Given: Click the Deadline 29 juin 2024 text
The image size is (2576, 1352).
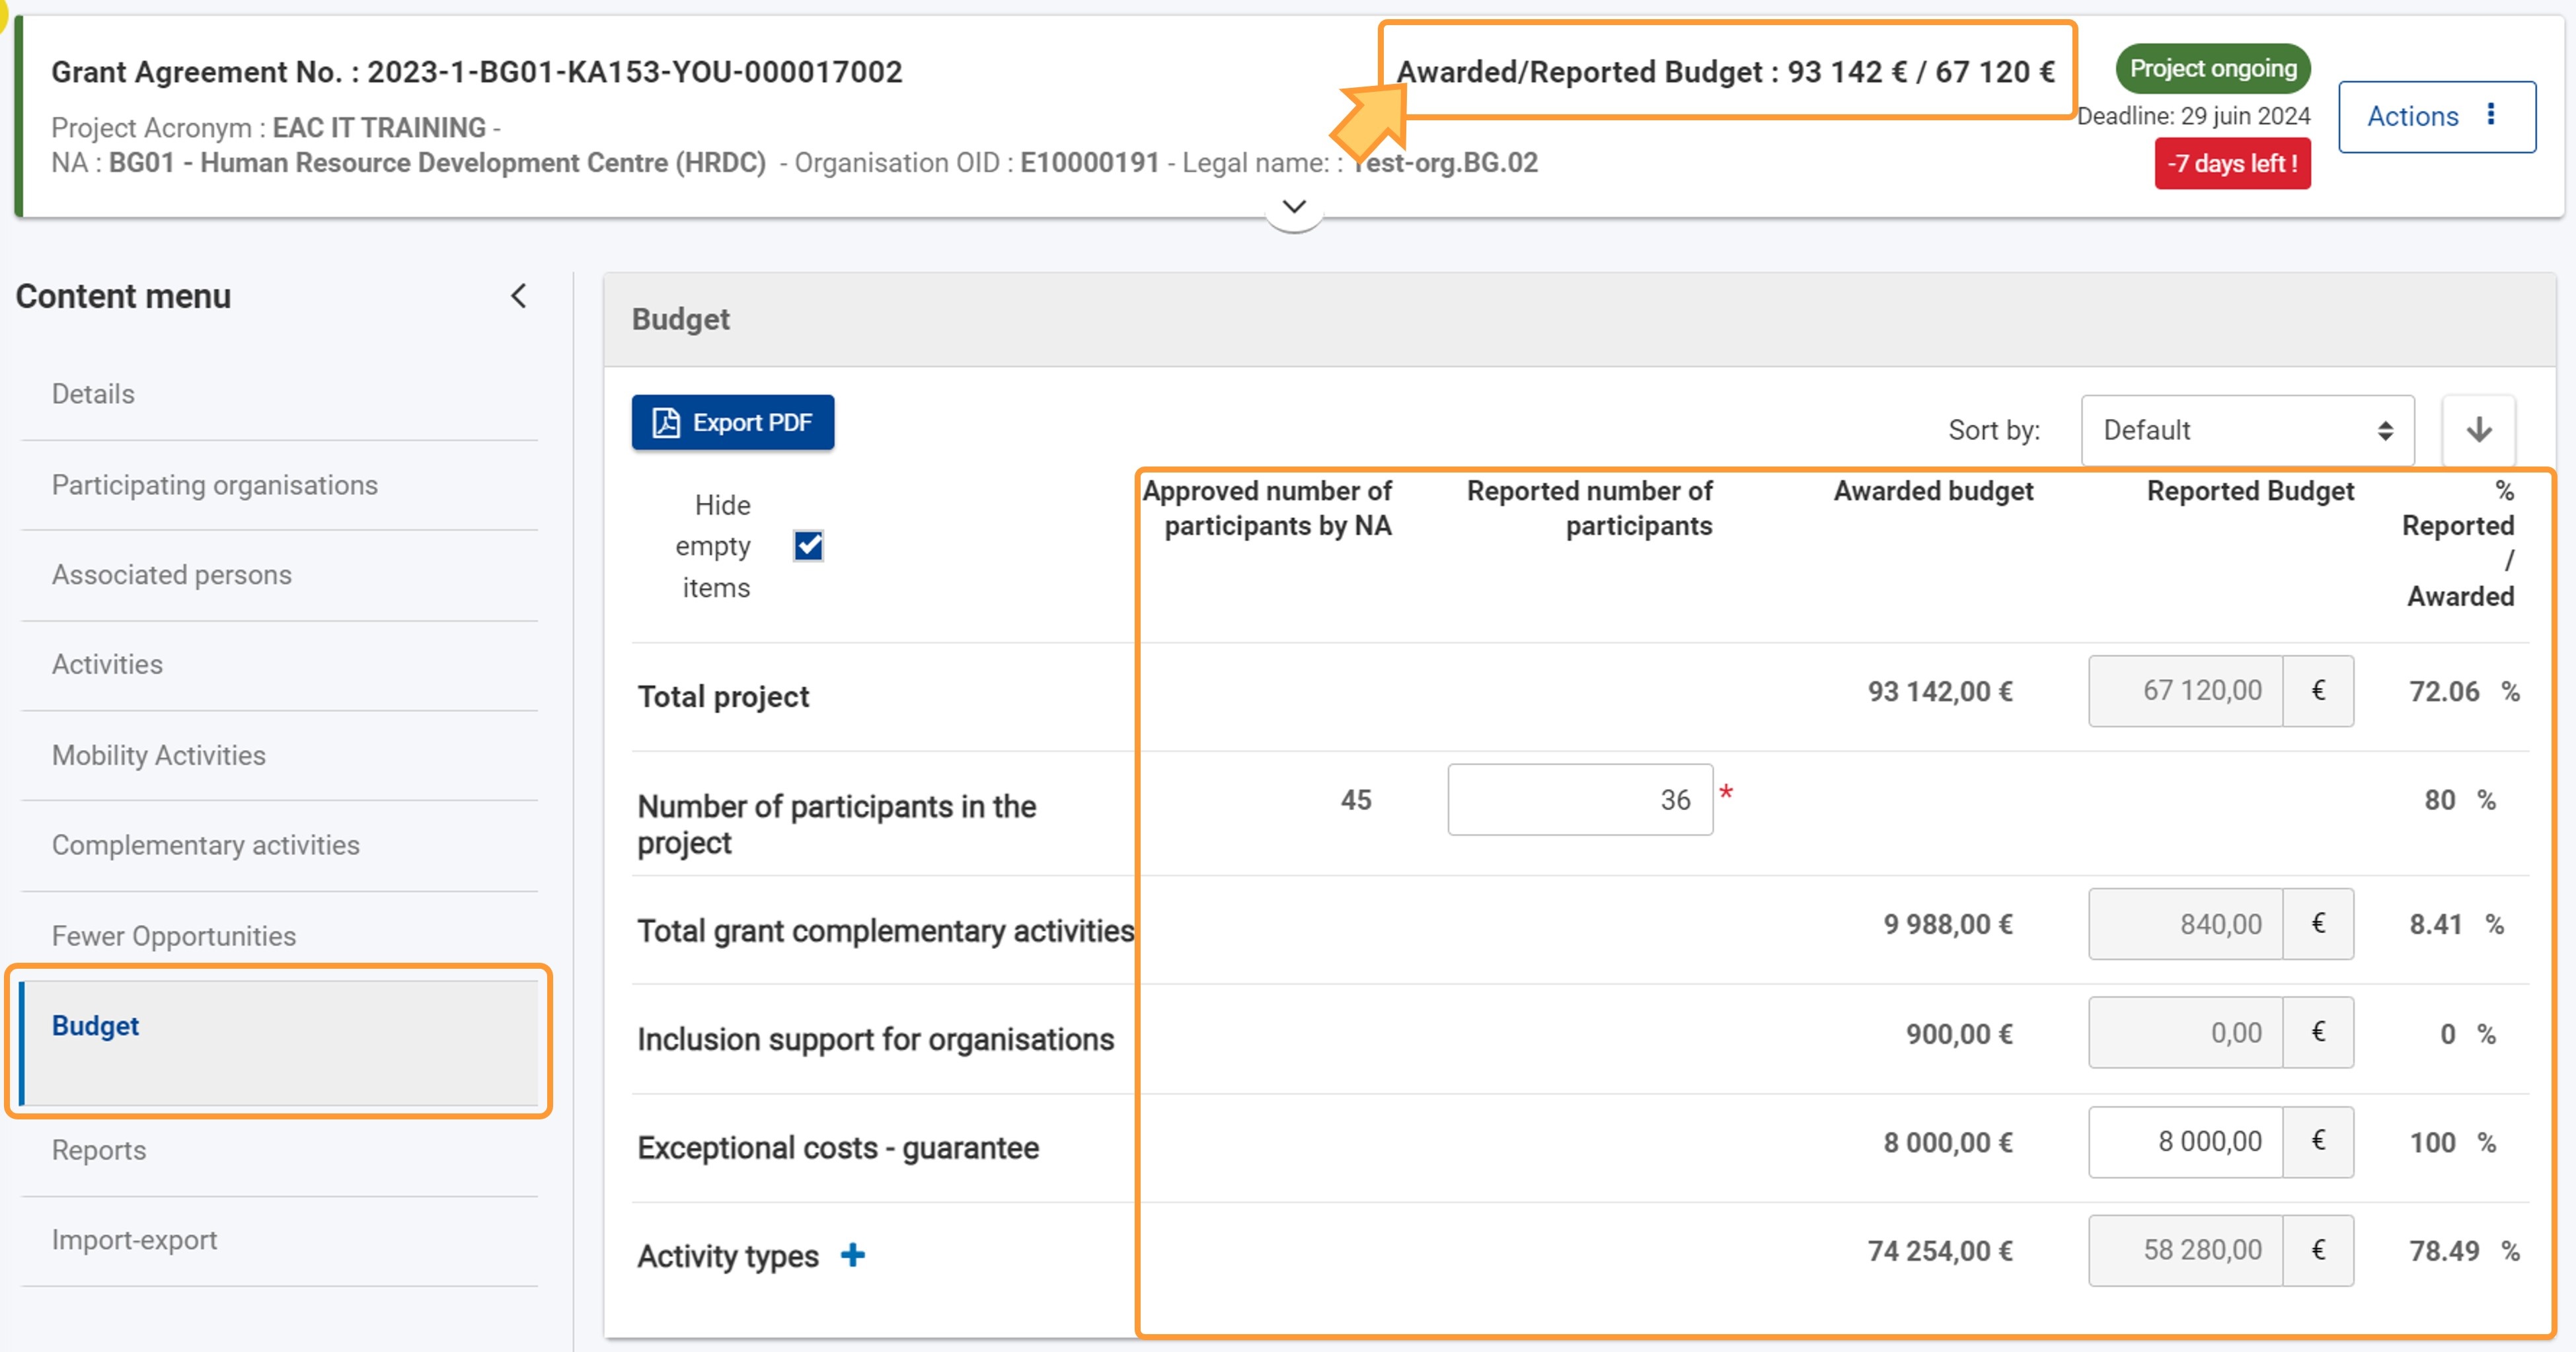Looking at the screenshot, I should (2194, 116).
